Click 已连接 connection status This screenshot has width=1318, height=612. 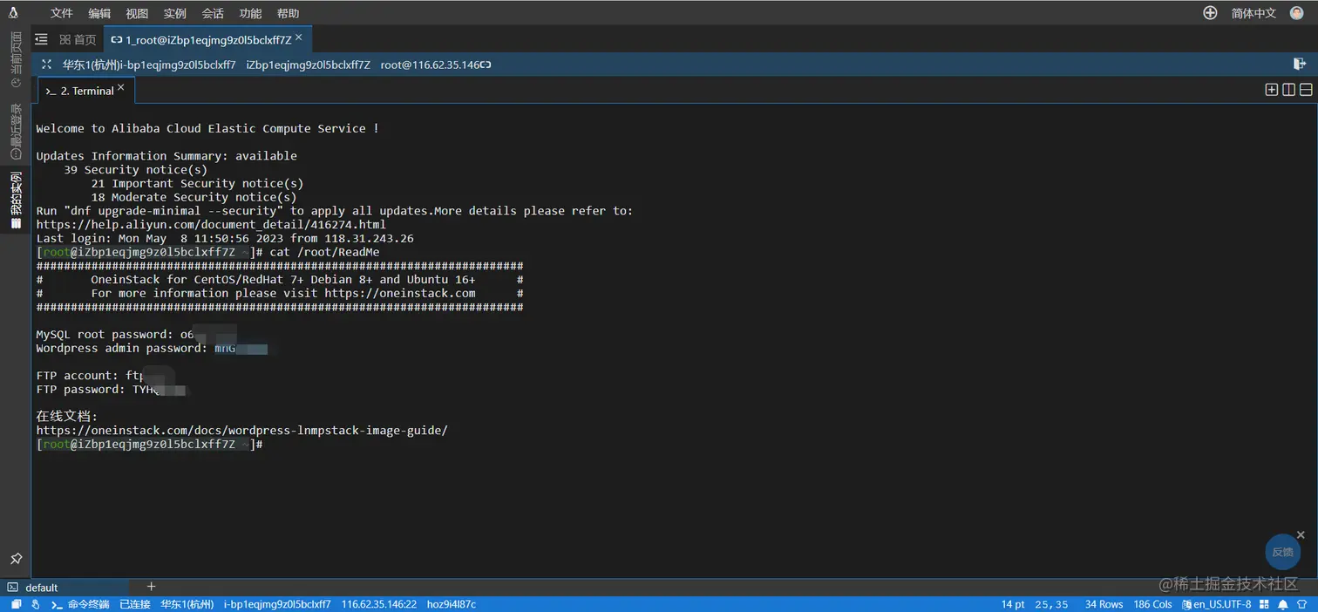(135, 604)
